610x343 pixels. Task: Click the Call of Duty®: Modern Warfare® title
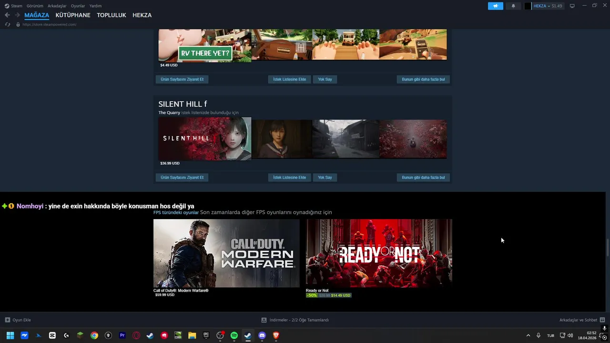181,291
